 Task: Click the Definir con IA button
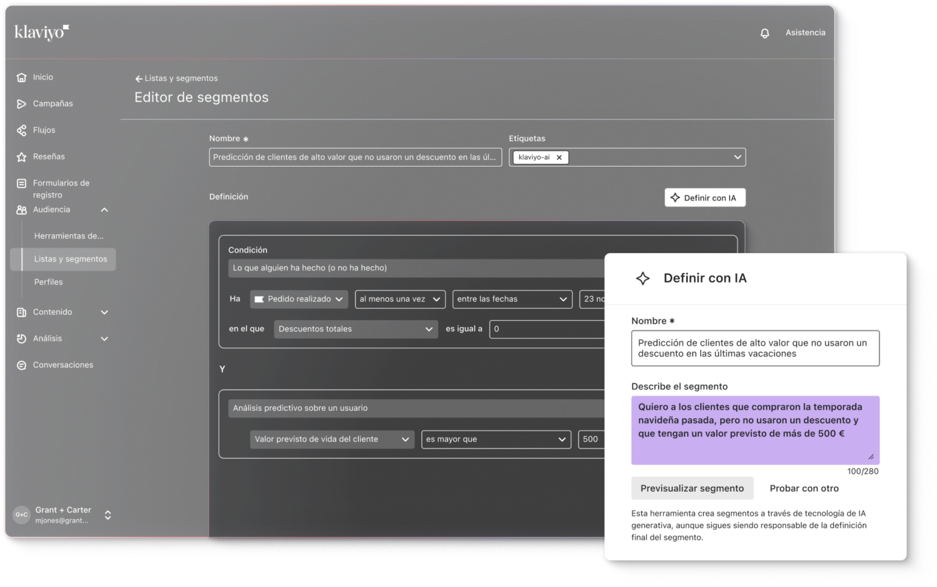click(x=704, y=197)
